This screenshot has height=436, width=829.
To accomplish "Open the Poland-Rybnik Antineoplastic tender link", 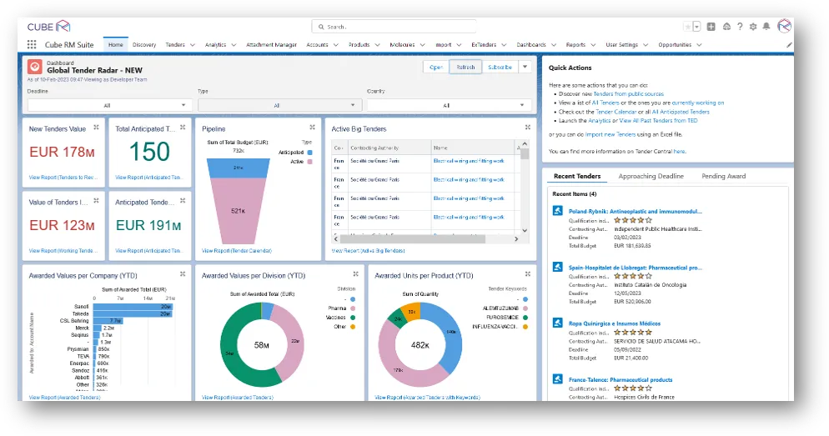I will coord(635,212).
